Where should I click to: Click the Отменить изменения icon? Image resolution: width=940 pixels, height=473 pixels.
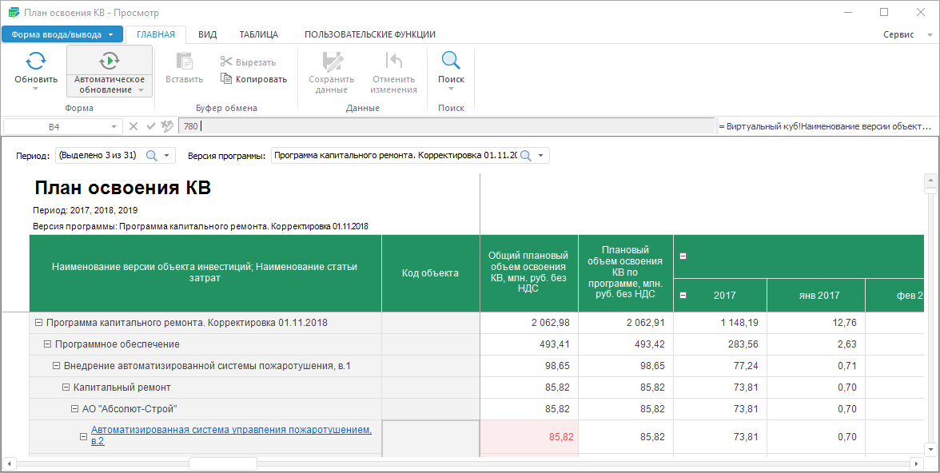pos(393,62)
